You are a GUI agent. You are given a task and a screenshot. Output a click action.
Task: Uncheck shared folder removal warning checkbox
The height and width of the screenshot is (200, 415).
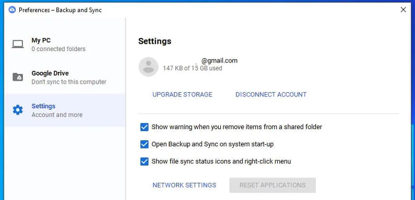click(x=144, y=127)
